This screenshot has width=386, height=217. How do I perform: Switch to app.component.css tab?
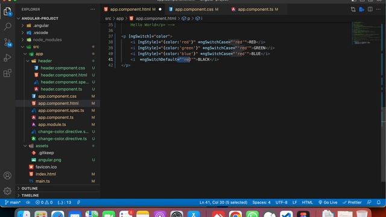pos(194,10)
